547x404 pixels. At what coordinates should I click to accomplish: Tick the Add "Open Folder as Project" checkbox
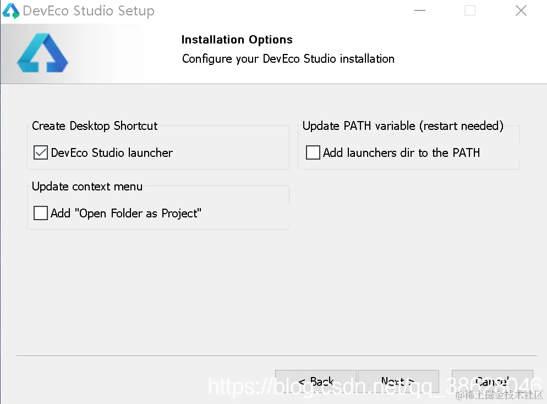[40, 213]
